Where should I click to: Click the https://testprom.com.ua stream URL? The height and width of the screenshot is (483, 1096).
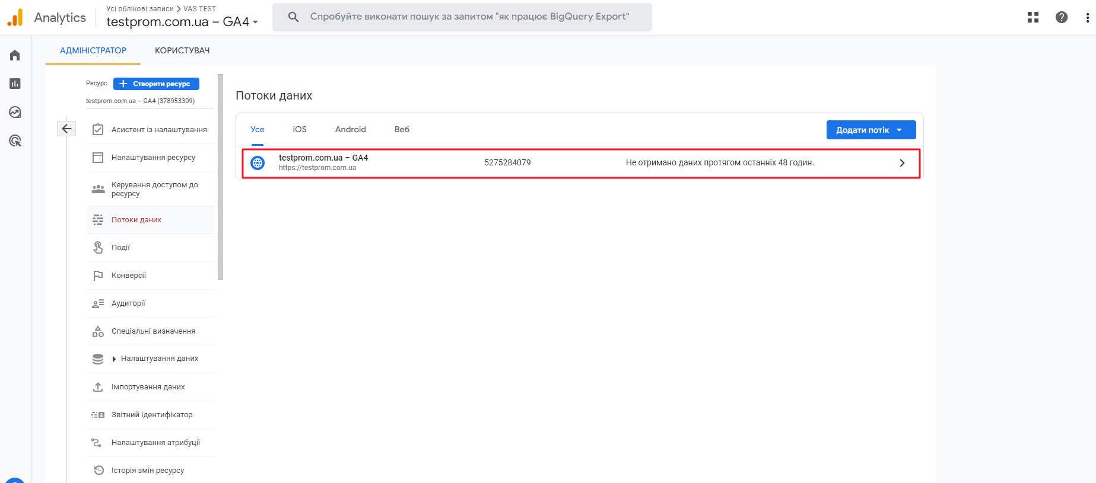coord(317,168)
